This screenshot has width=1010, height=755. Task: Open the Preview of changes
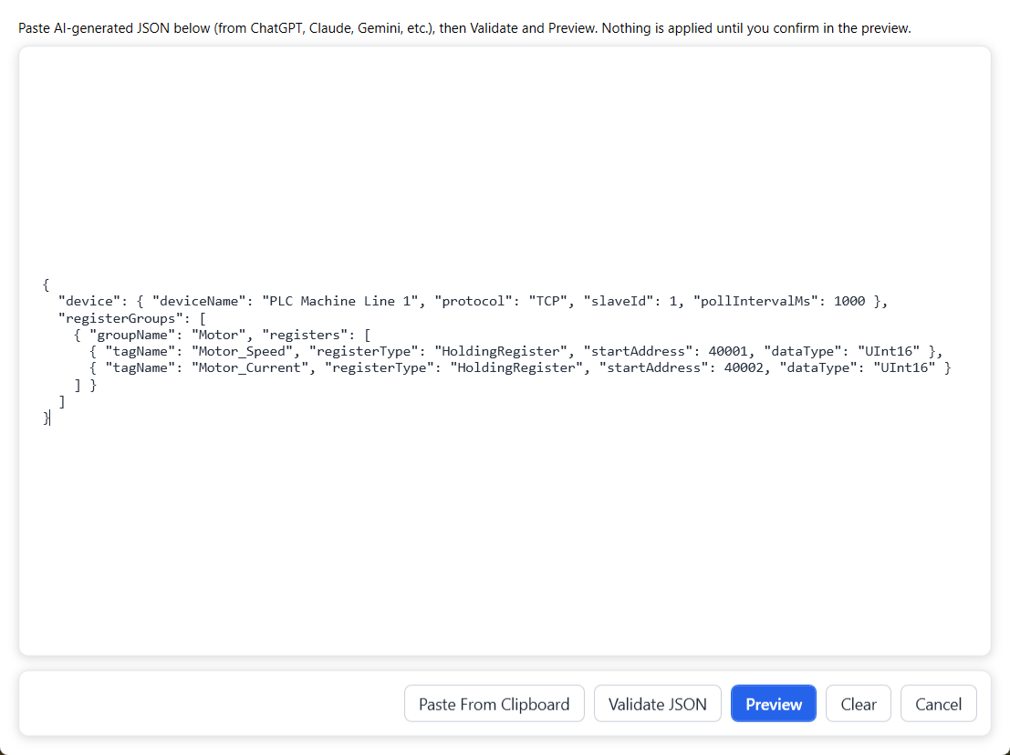click(x=773, y=704)
